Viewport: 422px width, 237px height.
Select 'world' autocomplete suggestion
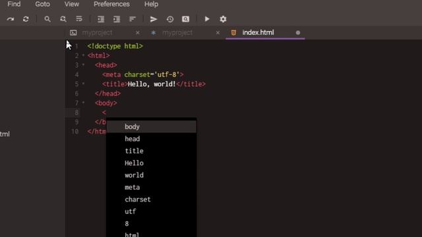(152, 175)
